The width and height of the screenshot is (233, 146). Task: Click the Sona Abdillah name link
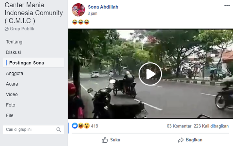pyautogui.click(x=103, y=7)
